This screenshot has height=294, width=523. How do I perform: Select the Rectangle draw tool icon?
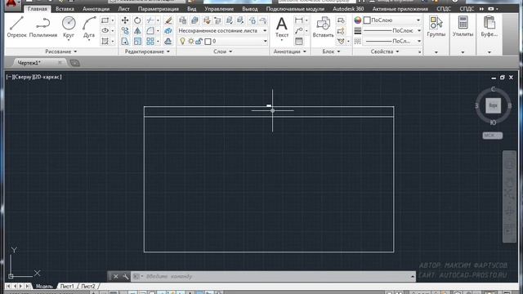(105, 20)
